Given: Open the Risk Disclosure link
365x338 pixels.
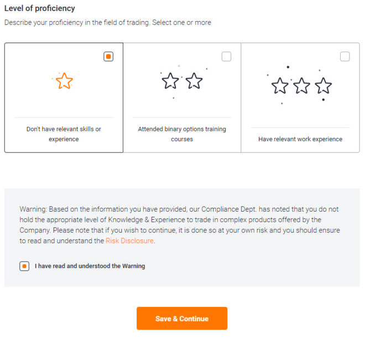Looking at the screenshot, I should (x=129, y=240).
